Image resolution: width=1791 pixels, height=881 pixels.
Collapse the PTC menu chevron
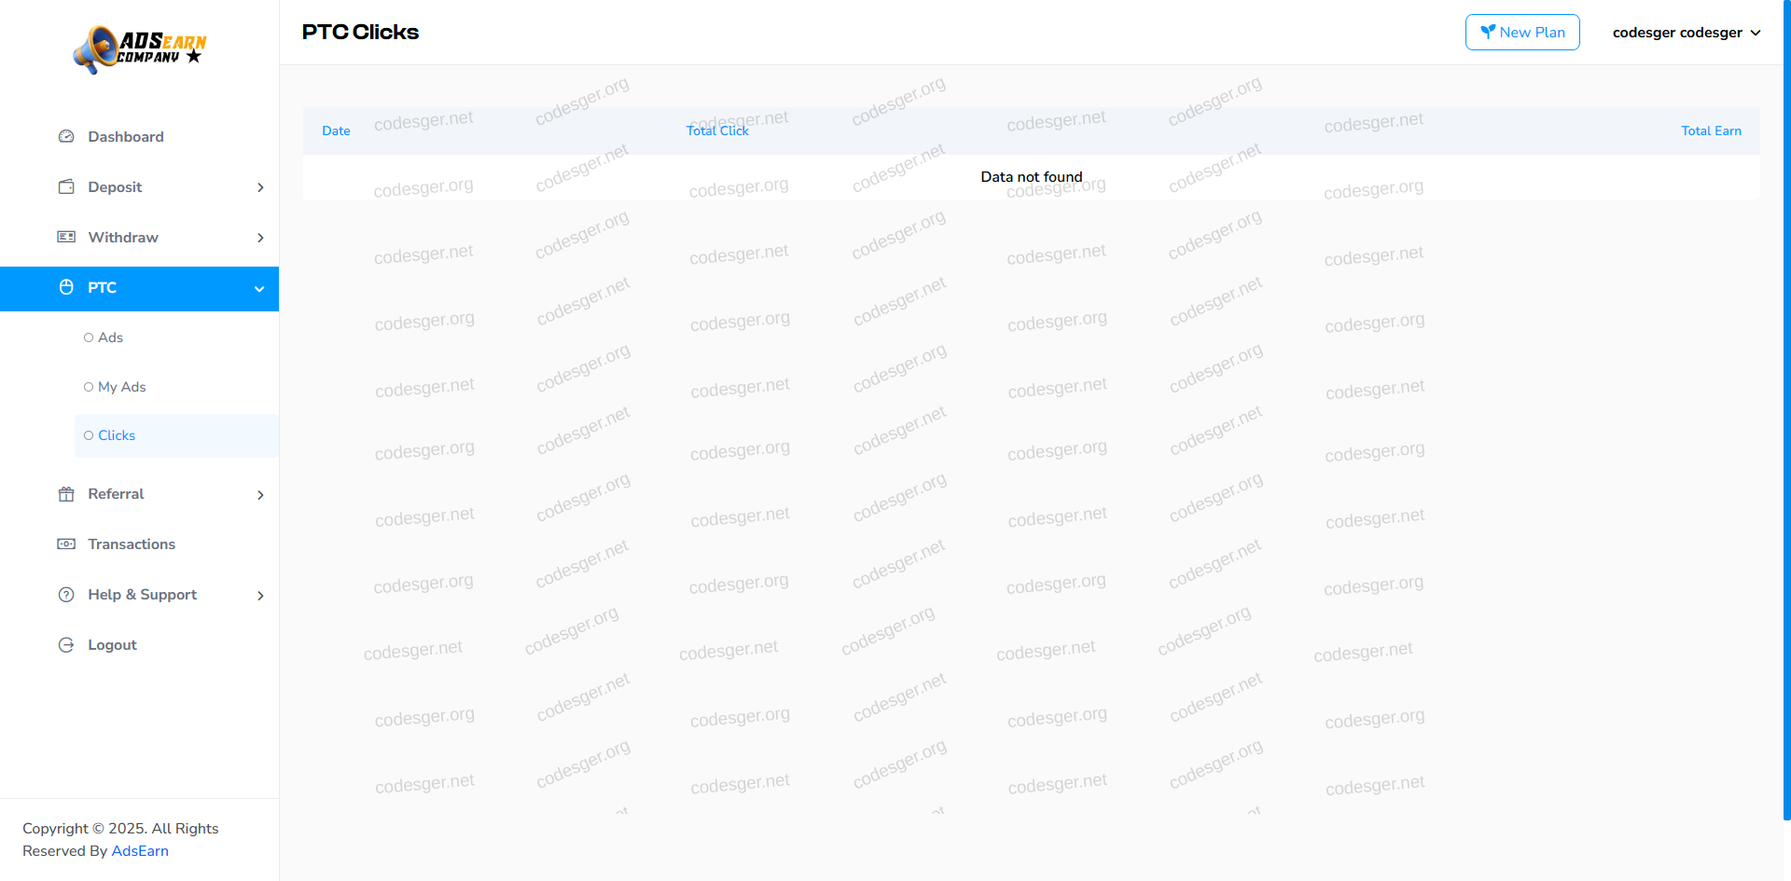[259, 289]
